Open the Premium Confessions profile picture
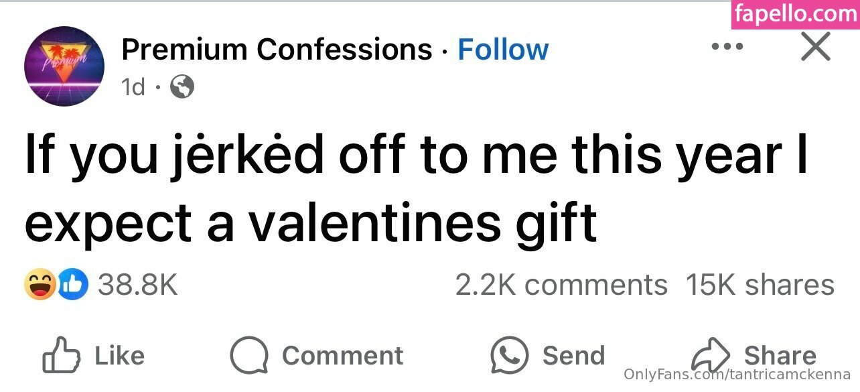Image resolution: width=860 pixels, height=392 pixels. coord(64,66)
